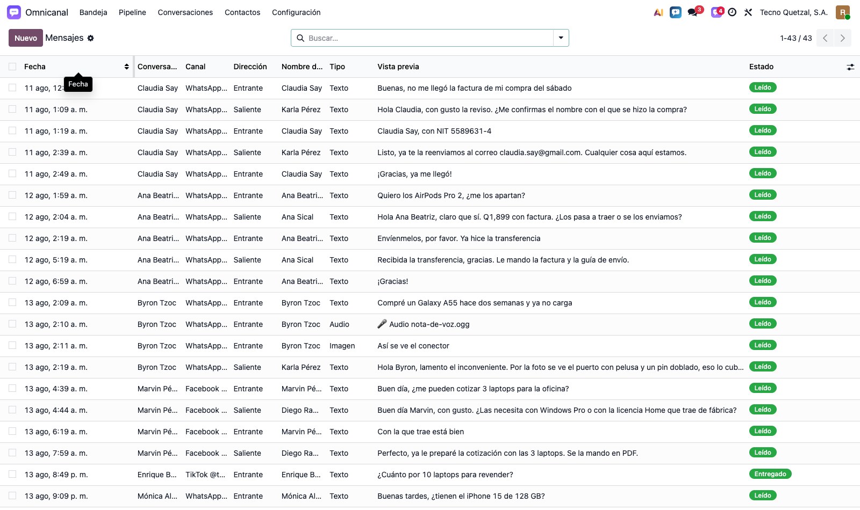
Task: Check the 11 ago, 2:39 a. m. row
Action: coord(12,152)
